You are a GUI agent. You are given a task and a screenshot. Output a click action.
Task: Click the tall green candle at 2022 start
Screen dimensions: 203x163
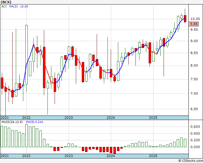coord(27,55)
